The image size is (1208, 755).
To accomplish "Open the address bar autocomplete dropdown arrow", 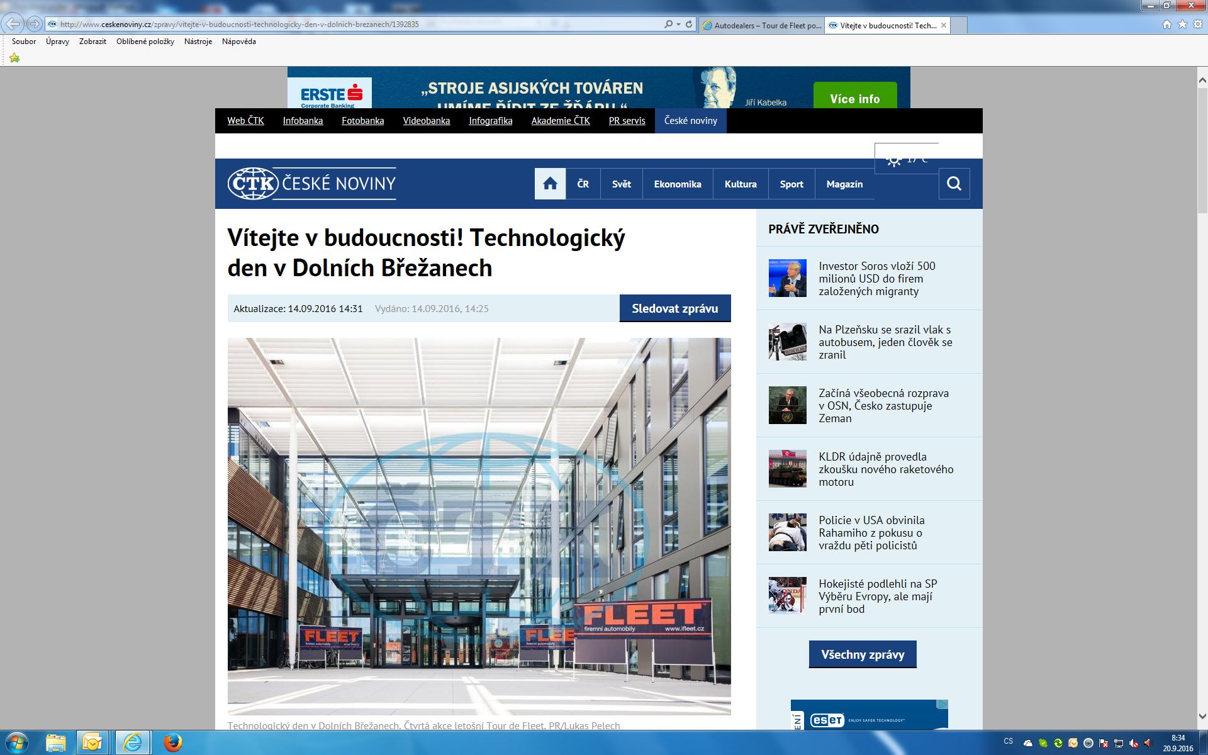I will [x=678, y=24].
